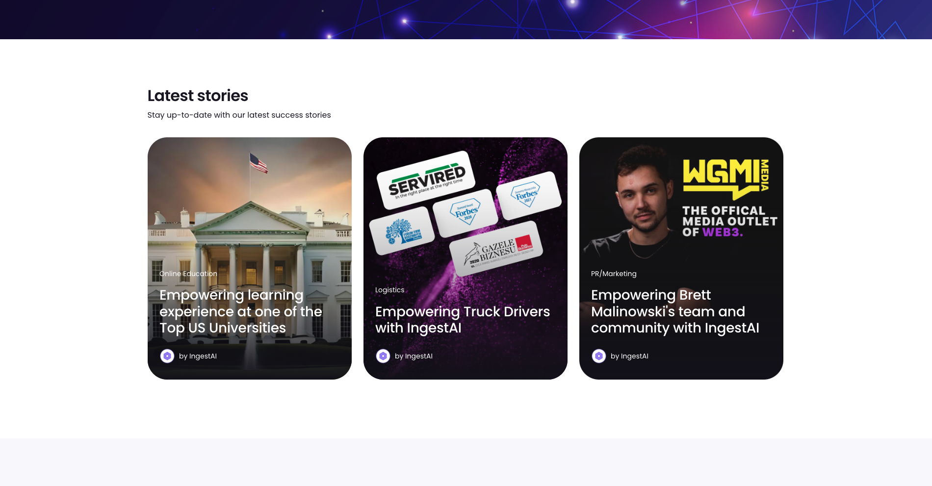Click the Forbes 2020 diamond badge
Image resolution: width=932 pixels, height=486 pixels.
click(465, 213)
